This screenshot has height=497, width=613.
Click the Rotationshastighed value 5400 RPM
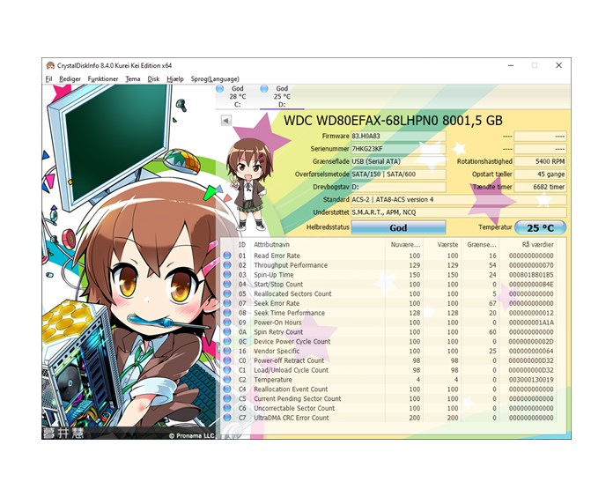[x=540, y=161]
